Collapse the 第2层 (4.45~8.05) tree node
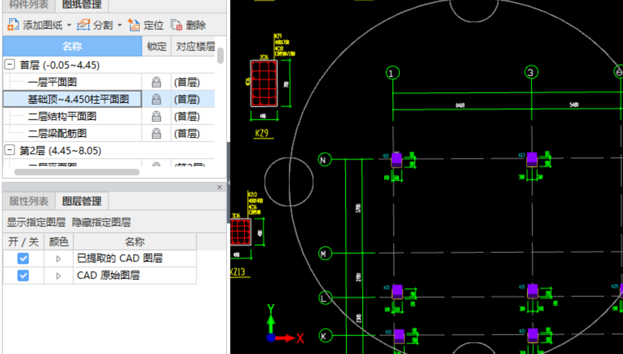Image resolution: width=623 pixels, height=354 pixels. pos(10,150)
